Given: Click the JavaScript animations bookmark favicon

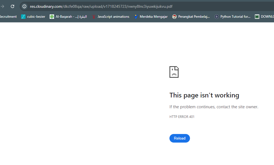Looking at the screenshot, I should pos(94,17).
